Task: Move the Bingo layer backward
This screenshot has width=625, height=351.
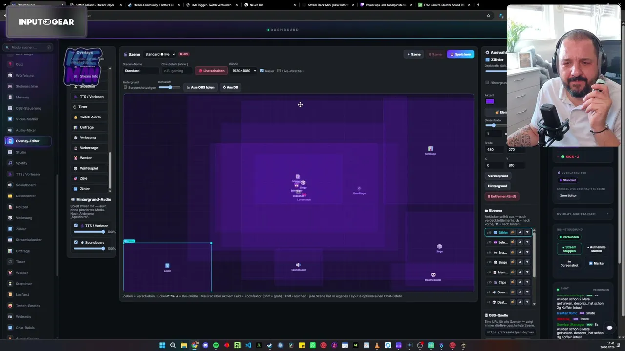Action: click(527, 262)
